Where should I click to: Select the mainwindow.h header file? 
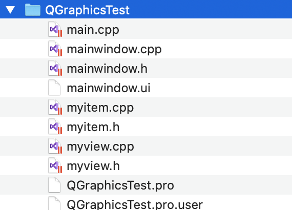pyautogui.click(x=107, y=69)
